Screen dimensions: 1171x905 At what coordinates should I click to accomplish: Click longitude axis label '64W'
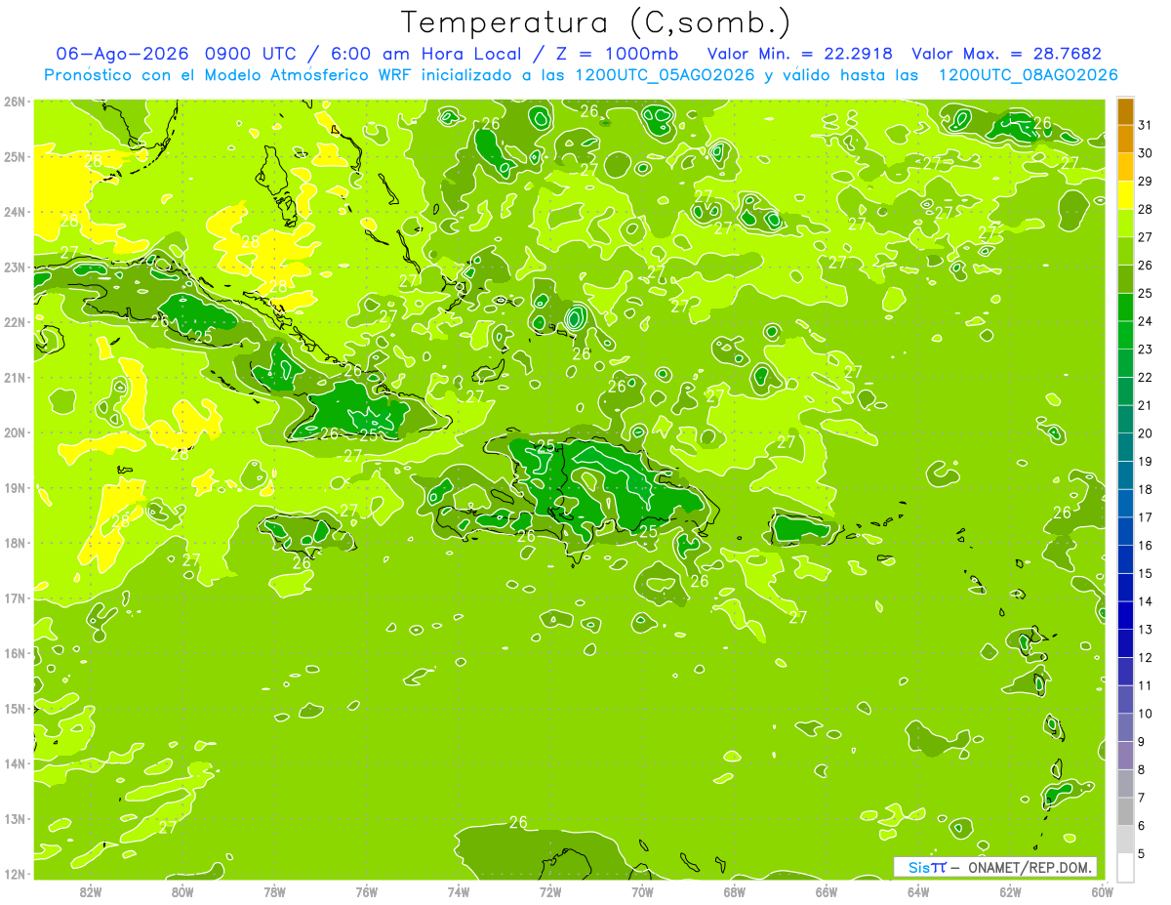click(918, 891)
